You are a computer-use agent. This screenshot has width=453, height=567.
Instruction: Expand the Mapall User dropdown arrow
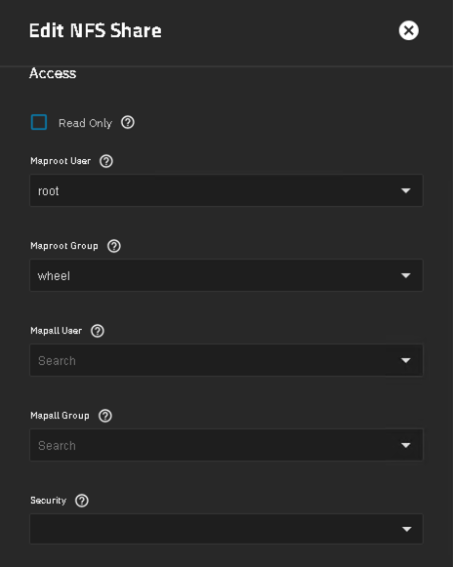point(405,360)
